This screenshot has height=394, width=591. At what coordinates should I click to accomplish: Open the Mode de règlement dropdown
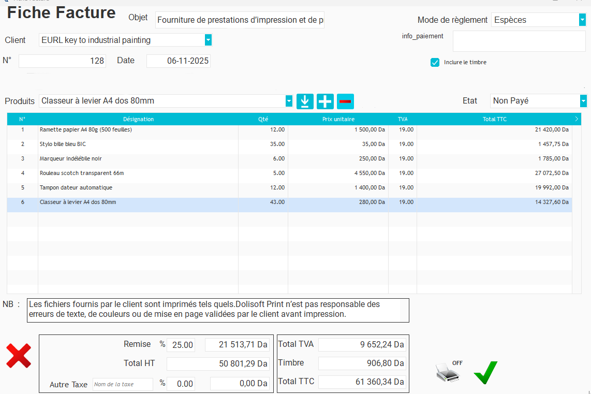583,20
